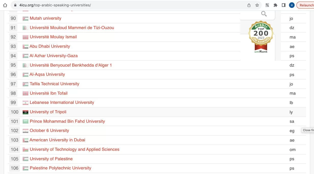Click the Relaunch button to update

(x=306, y=5)
